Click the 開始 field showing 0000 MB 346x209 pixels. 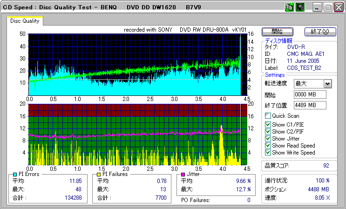(x=310, y=94)
